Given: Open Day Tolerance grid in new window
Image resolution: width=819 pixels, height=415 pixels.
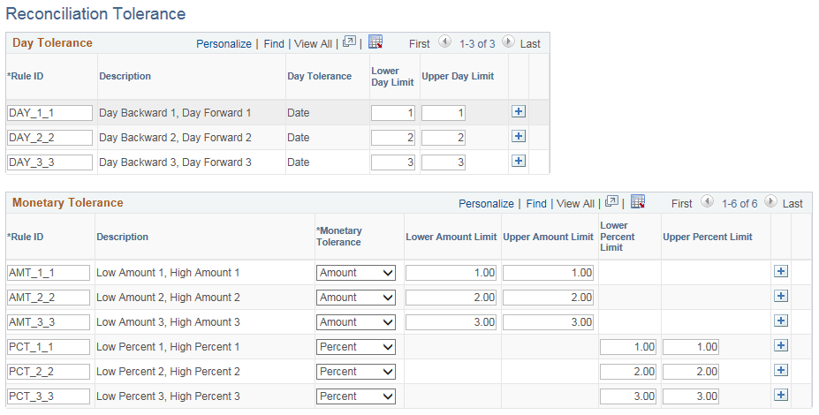Looking at the screenshot, I should (350, 42).
